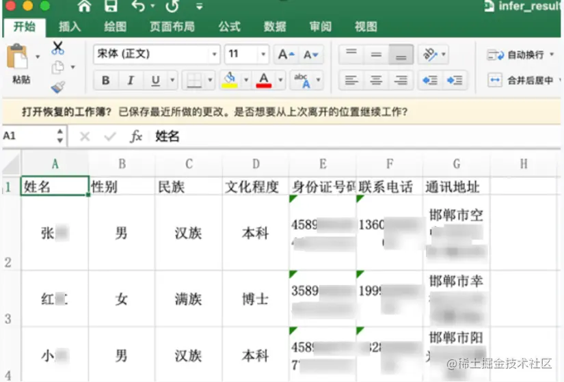This screenshot has height=382, width=564.
Task: Confirm formula entry with checkmark
Action: coord(110,136)
